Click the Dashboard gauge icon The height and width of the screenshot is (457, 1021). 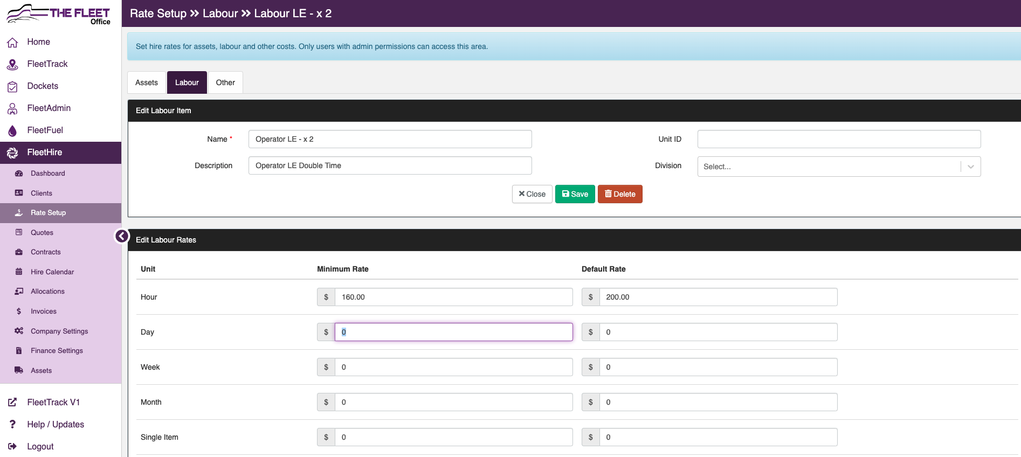[19, 174]
